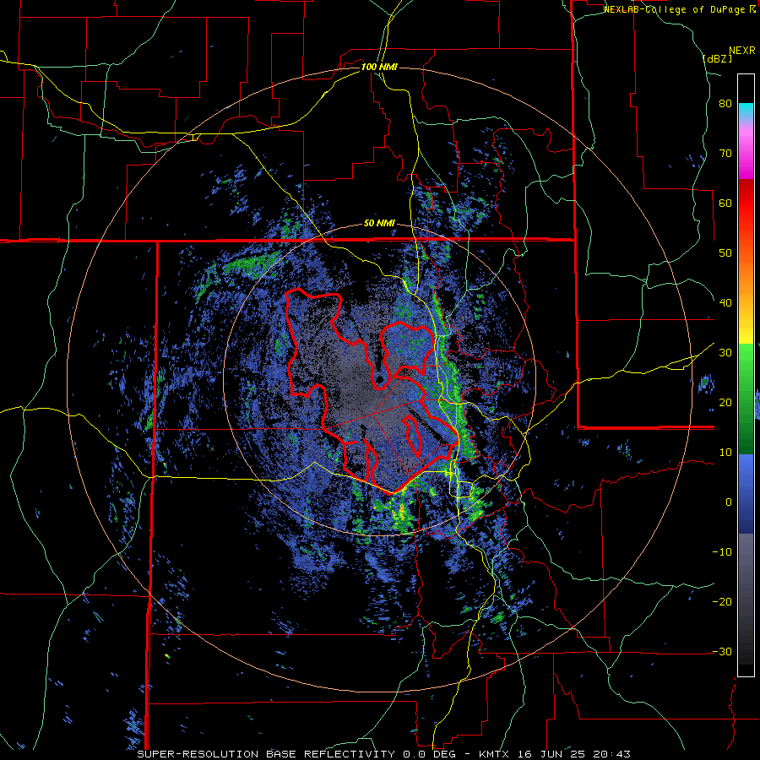Click the Super-Resolution Base Reflectivity caption
Image resolution: width=760 pixels, height=760 pixels.
coord(265,754)
